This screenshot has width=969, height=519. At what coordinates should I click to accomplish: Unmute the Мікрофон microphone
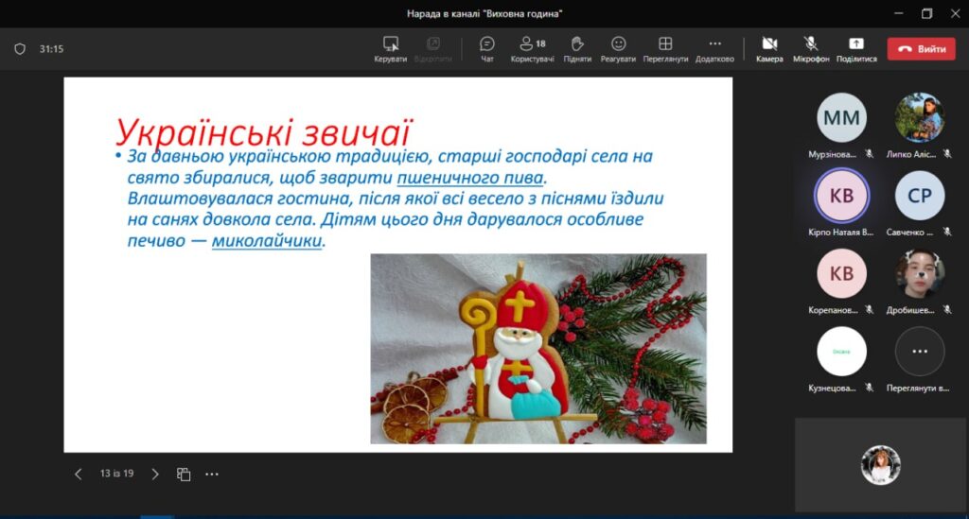point(810,44)
